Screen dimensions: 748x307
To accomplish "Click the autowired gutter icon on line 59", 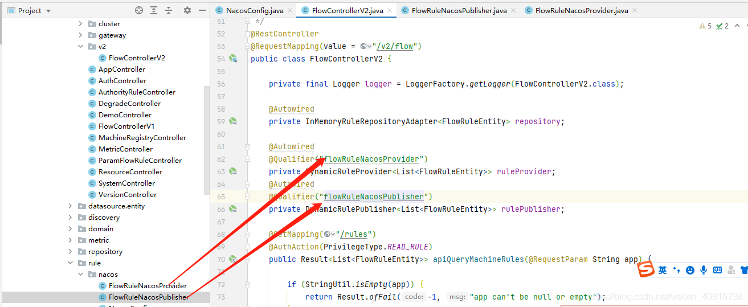I will click(233, 121).
